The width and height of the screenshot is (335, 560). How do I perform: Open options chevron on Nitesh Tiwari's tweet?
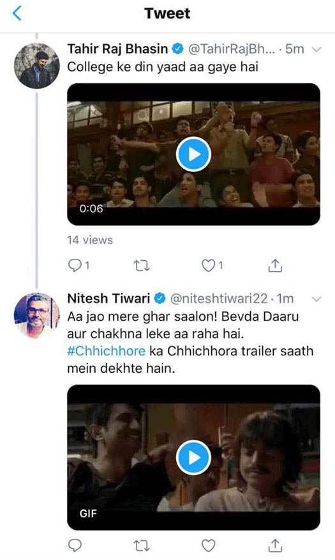pyautogui.click(x=316, y=299)
